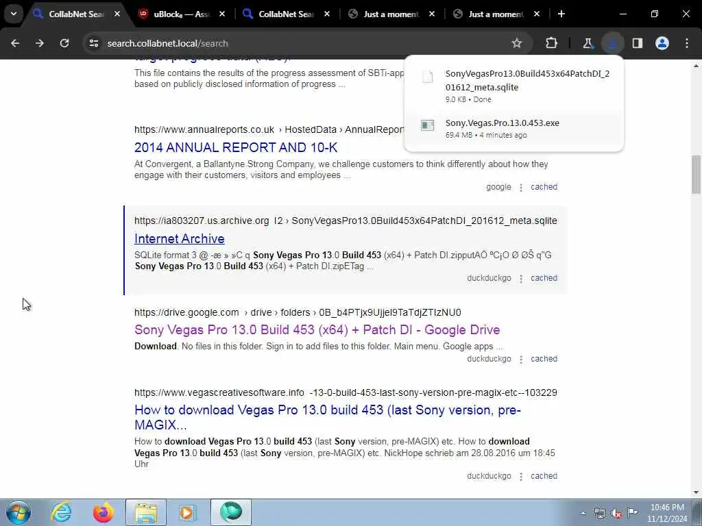The image size is (702, 526).
Task: Open 2014 ANNUAL REPORT AND 10-K link
Action: point(236,148)
